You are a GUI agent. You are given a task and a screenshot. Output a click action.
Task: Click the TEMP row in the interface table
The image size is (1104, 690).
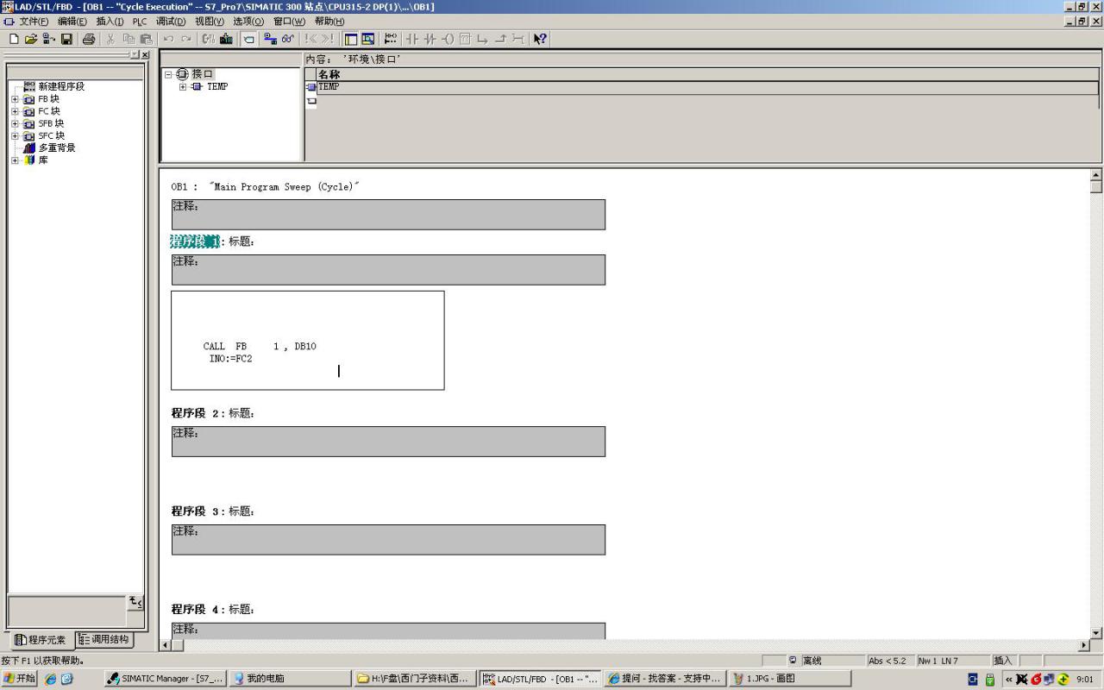coord(707,87)
